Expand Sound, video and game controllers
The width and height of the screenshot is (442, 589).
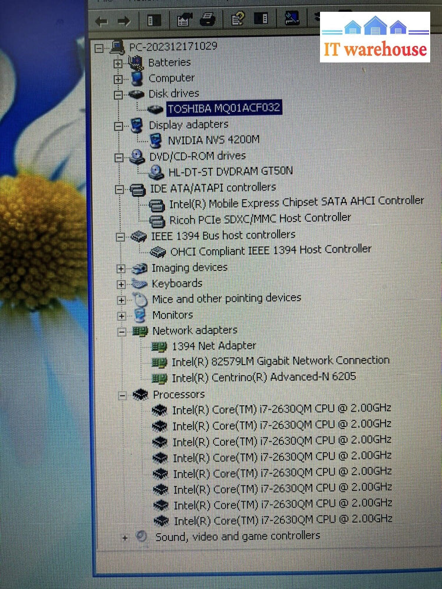pyautogui.click(x=124, y=537)
